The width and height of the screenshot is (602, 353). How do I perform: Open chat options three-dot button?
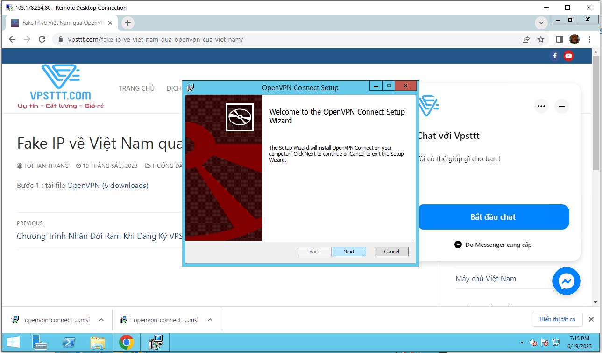coord(541,106)
